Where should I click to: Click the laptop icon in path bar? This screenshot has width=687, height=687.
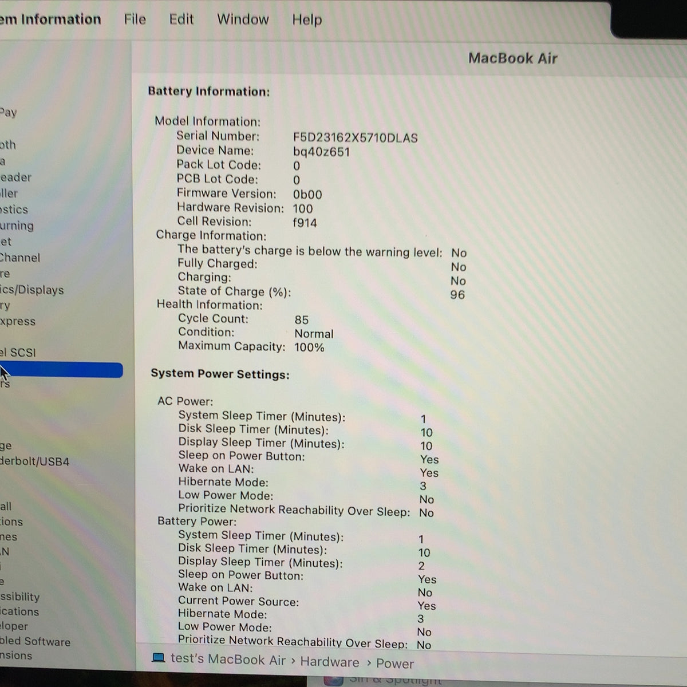point(159,658)
